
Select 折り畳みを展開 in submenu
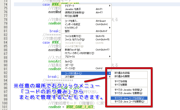coord(129,76)
